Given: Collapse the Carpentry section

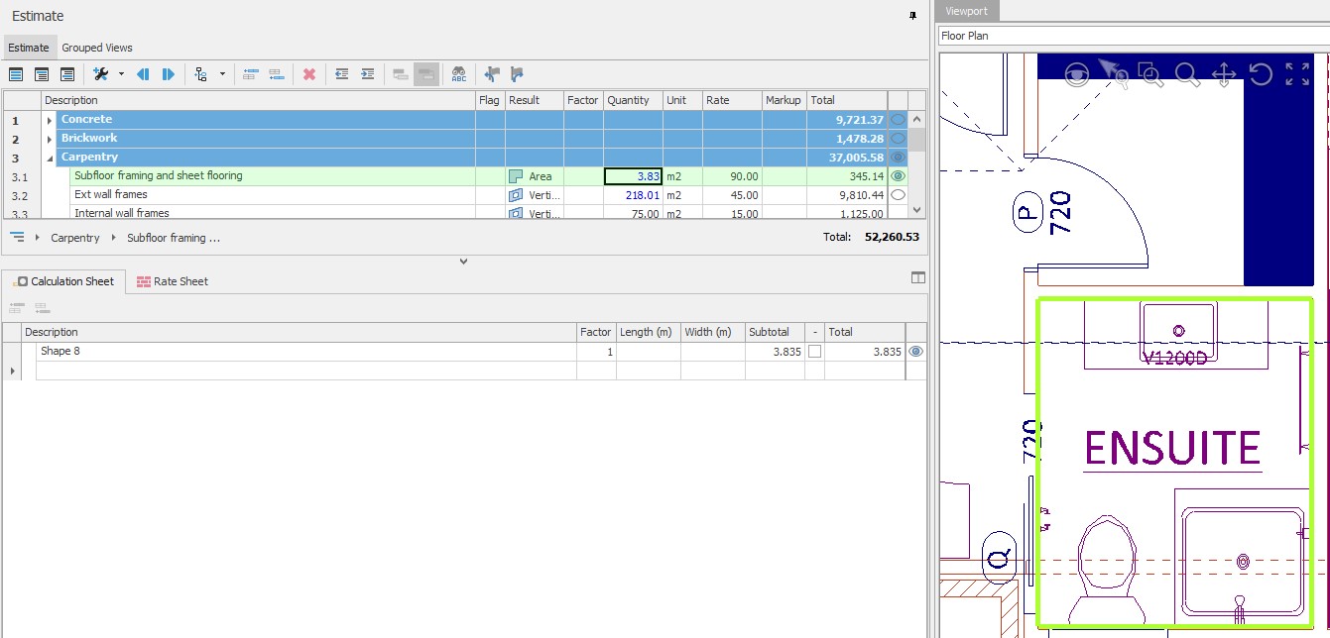Looking at the screenshot, I should tap(49, 158).
